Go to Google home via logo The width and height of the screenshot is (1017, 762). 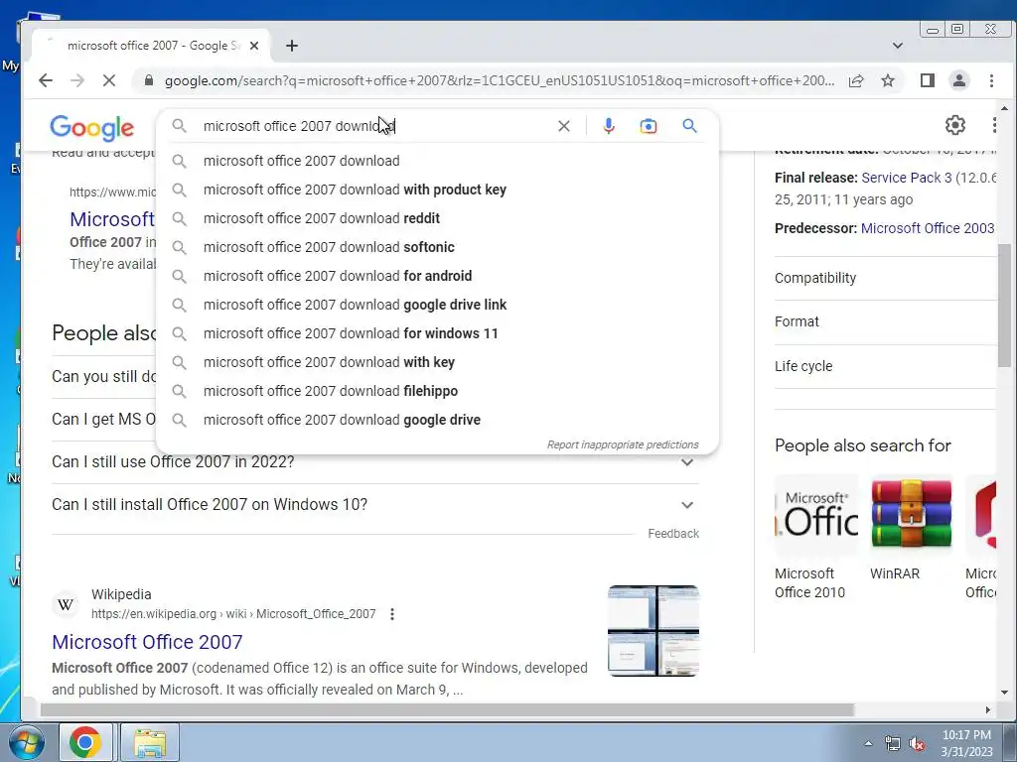[92, 128]
